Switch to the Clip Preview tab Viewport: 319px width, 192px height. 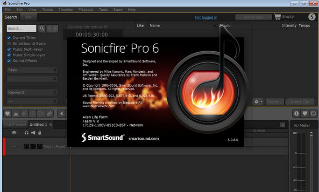coord(15,124)
